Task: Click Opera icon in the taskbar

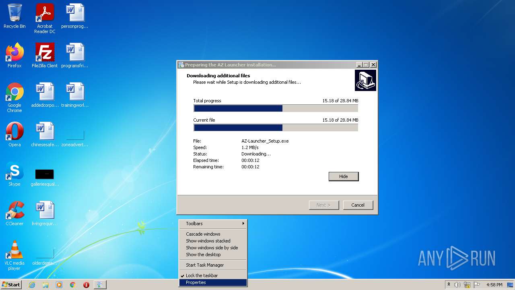Action: 86,285
